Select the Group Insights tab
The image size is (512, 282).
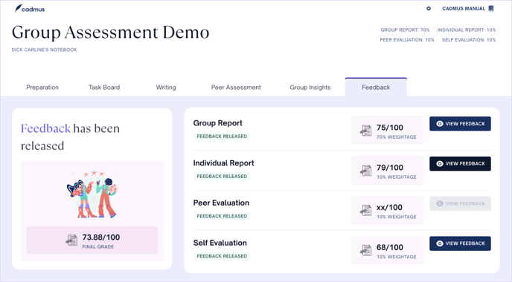coord(310,88)
